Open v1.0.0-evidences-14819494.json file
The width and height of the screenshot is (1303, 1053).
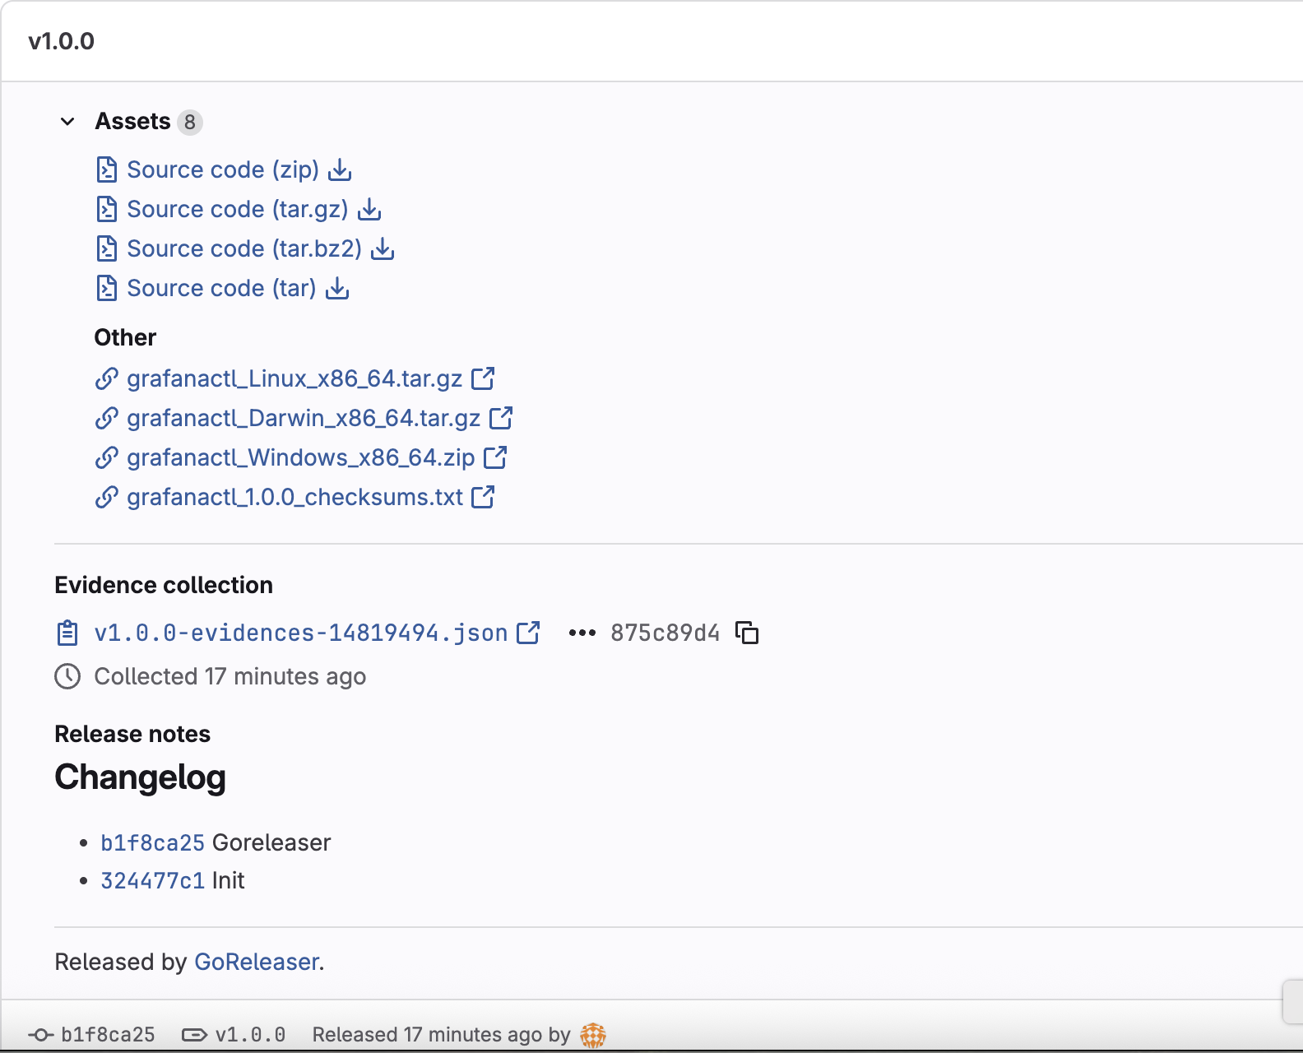tap(301, 633)
